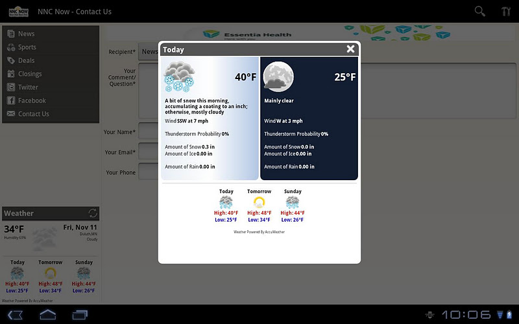Tap the 40°F daytime temperature
Screen dimensions: 519x324
tap(246, 77)
